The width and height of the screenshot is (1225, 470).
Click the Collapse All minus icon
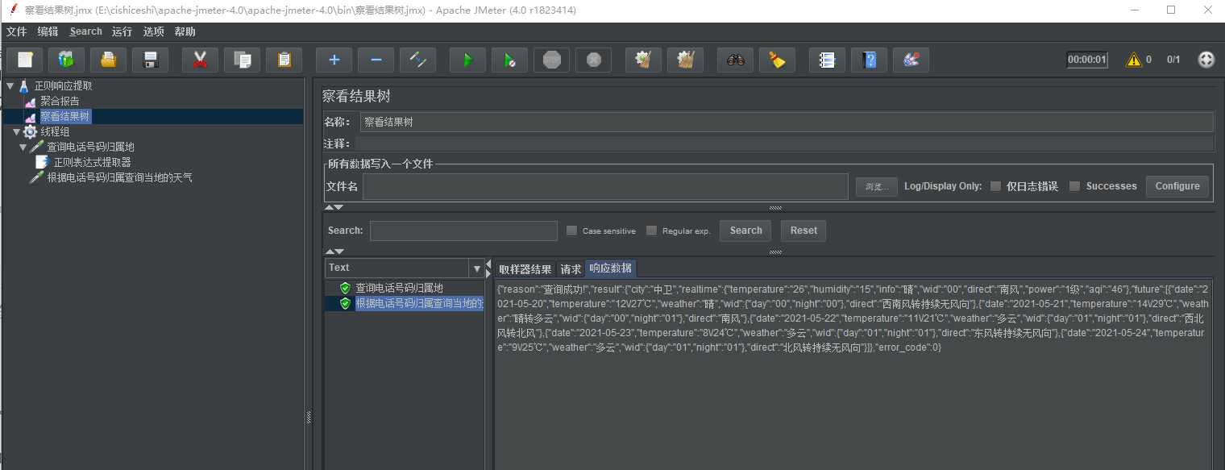376,60
